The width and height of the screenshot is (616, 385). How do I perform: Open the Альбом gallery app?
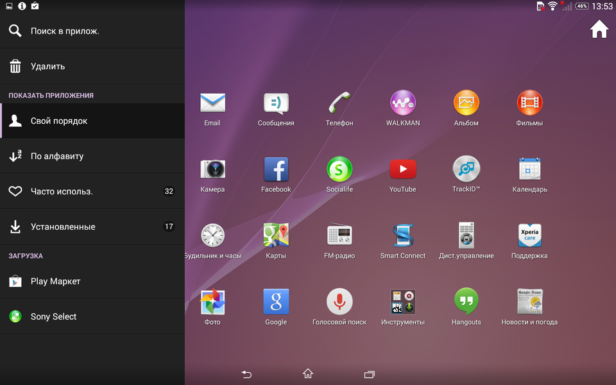[x=466, y=103]
